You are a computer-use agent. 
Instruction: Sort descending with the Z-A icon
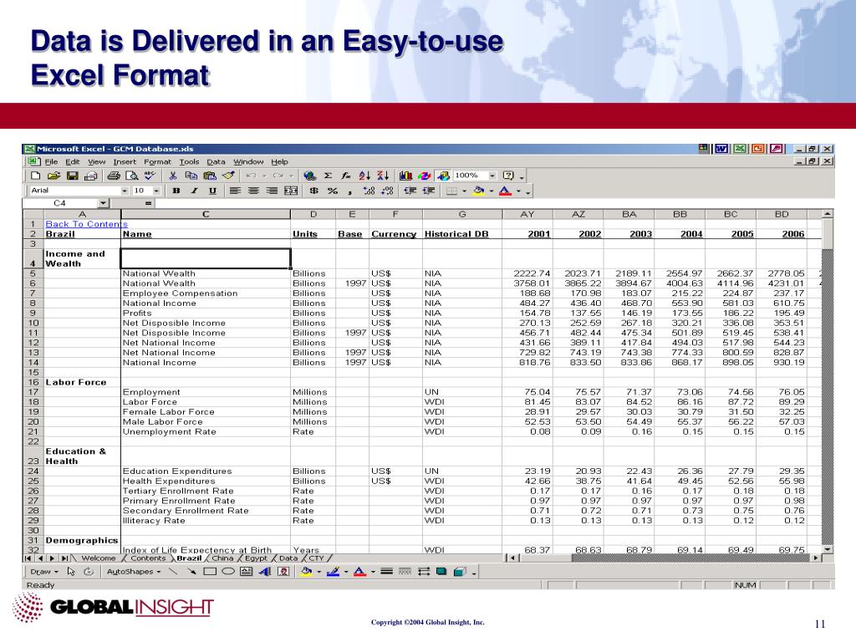tap(383, 176)
